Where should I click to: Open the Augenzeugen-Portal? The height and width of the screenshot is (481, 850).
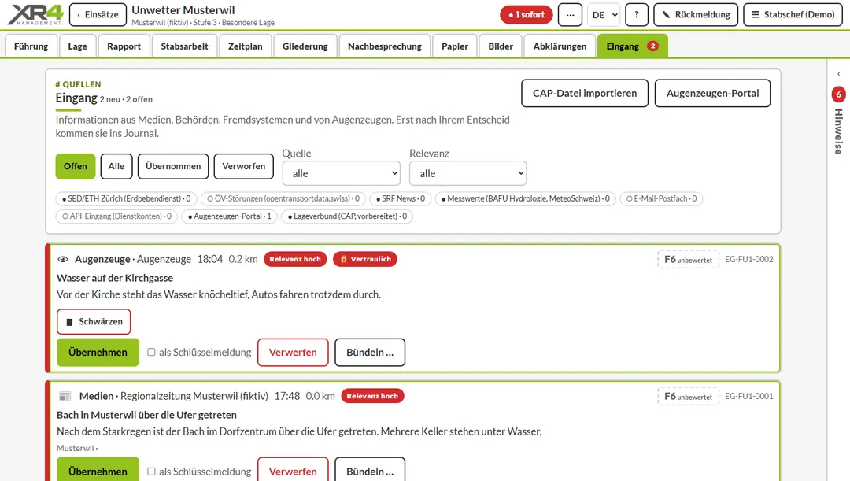click(713, 93)
